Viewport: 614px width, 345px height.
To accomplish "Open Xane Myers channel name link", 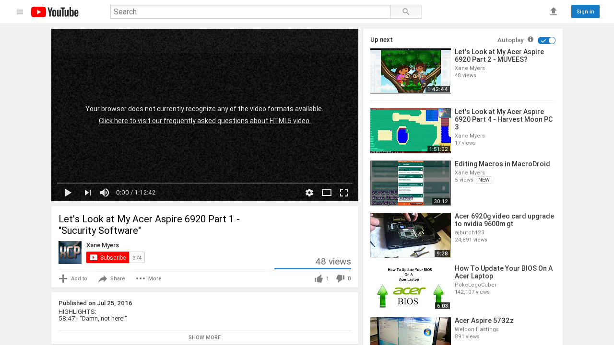I will pyautogui.click(x=103, y=245).
